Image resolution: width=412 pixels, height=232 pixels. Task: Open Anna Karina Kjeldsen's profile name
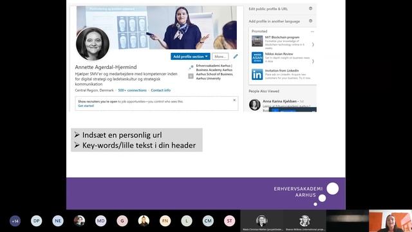coord(279,101)
